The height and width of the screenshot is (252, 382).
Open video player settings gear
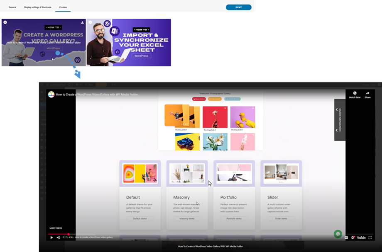[353, 237]
